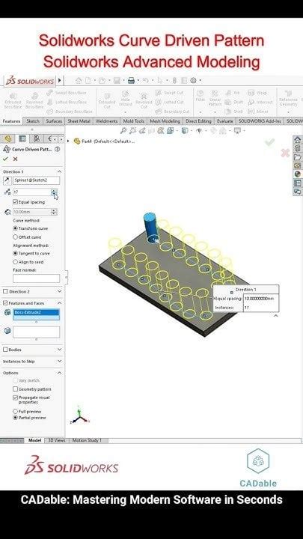Toggle the Features and Faces checkbox
The height and width of the screenshot is (539, 303).
[x=5, y=303]
